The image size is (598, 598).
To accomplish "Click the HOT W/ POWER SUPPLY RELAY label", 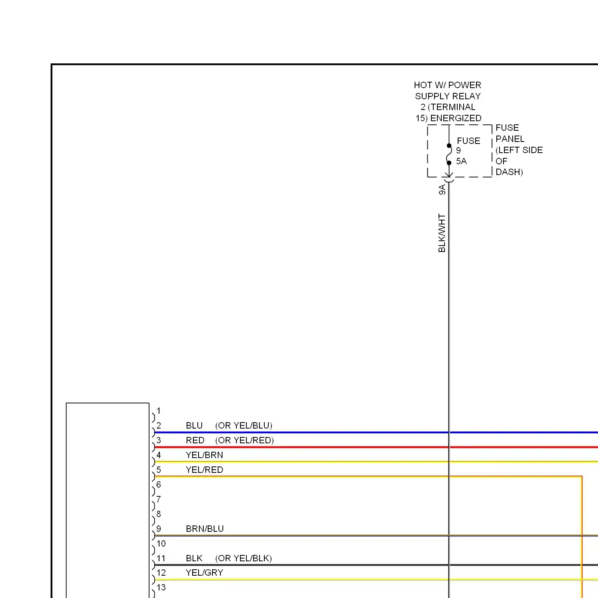I will (x=448, y=102).
